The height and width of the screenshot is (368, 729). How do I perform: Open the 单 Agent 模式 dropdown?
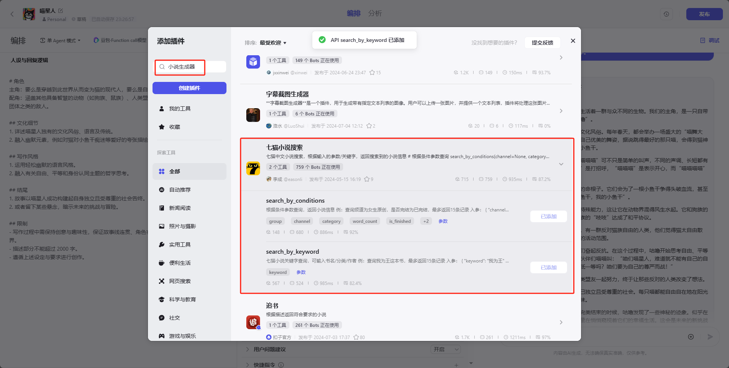(60, 40)
